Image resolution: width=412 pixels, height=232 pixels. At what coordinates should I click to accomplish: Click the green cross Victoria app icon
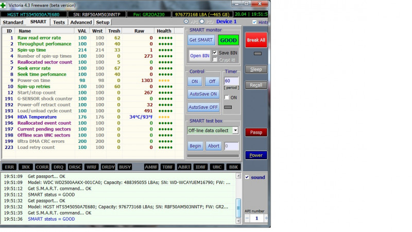tap(5, 5)
